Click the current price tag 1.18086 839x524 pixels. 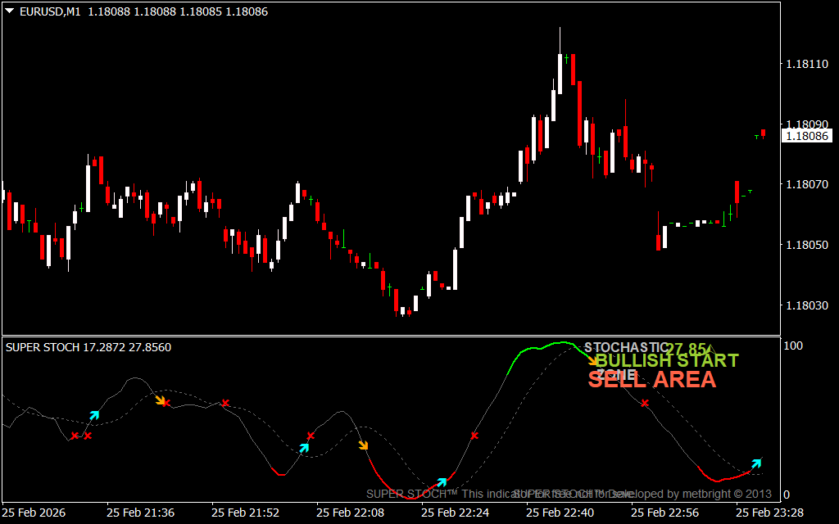tap(807, 136)
